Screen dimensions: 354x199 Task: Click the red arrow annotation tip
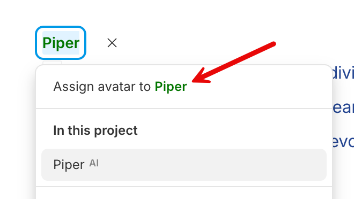pos(193,80)
